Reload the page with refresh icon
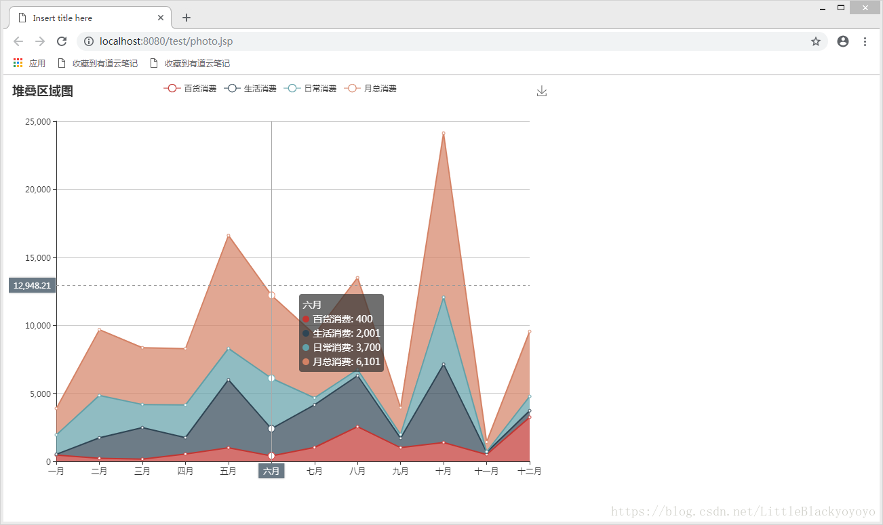Image resolution: width=883 pixels, height=525 pixels. click(x=62, y=41)
